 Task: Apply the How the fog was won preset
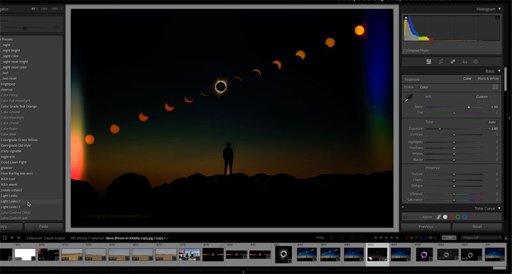coord(17,173)
